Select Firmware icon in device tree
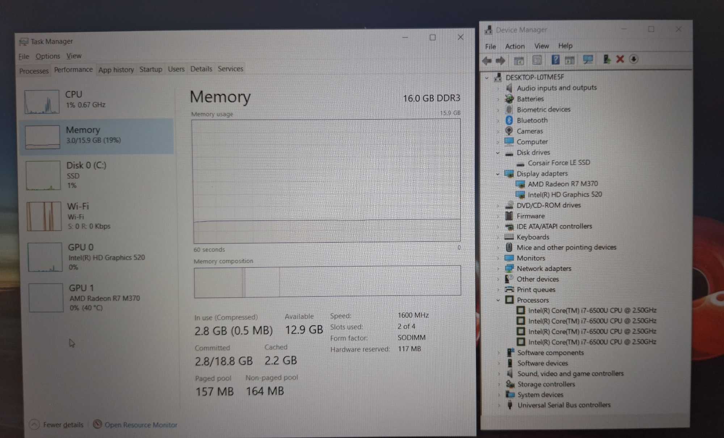This screenshot has width=724, height=438. [509, 216]
